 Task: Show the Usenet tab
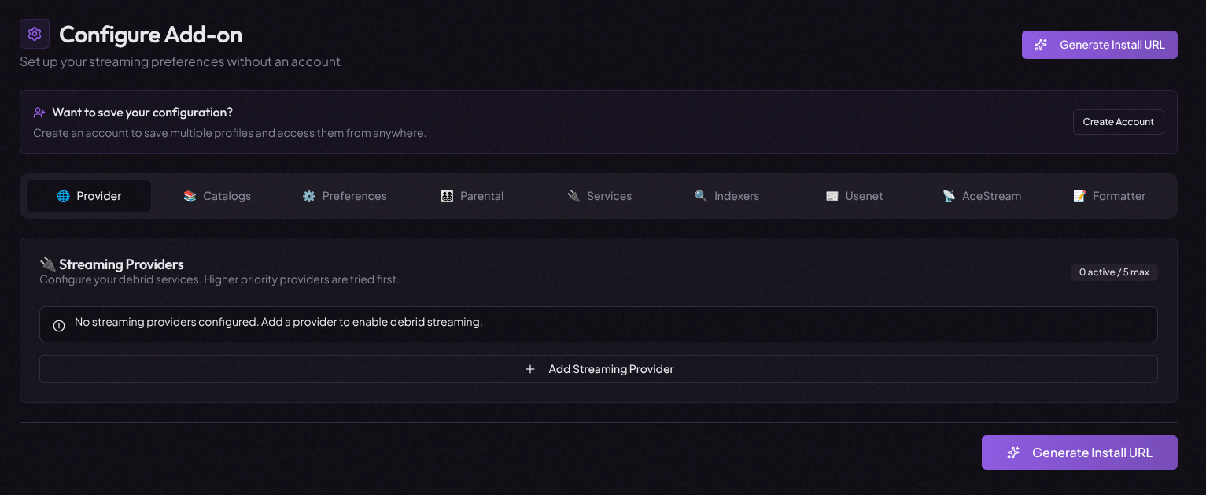click(854, 196)
